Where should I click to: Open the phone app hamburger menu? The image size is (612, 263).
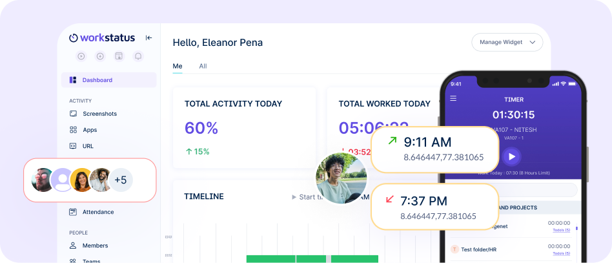point(453,98)
